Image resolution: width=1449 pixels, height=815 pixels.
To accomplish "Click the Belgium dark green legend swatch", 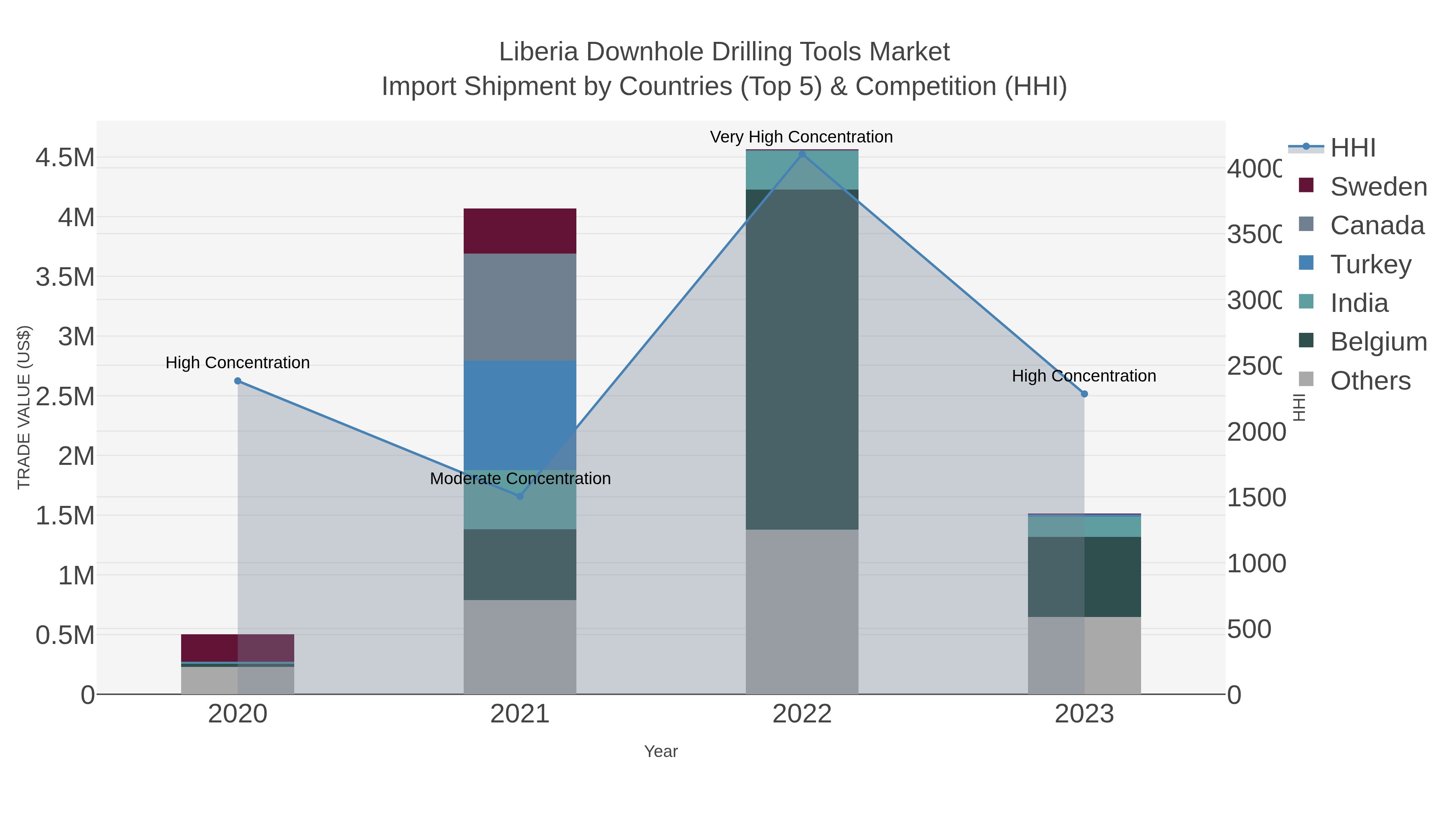I will click(x=1306, y=340).
